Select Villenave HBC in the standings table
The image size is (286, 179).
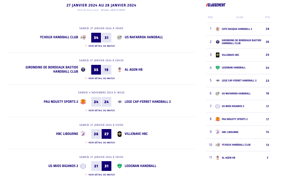point(230,55)
